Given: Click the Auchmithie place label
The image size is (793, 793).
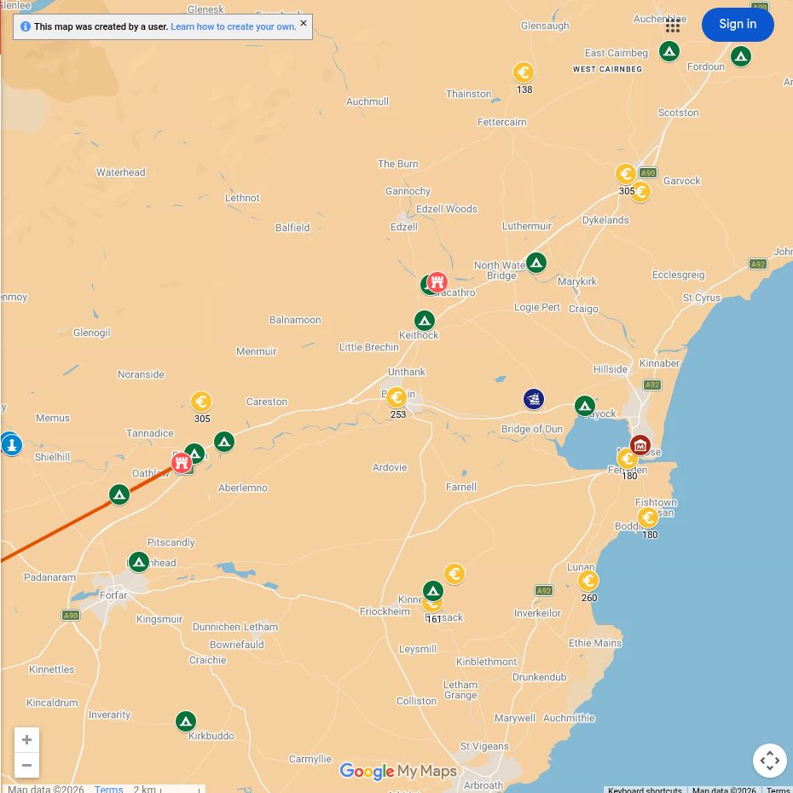Looking at the screenshot, I should [x=569, y=718].
